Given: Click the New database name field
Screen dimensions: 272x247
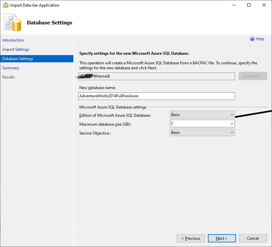Looking at the screenshot, I should coord(157,96).
